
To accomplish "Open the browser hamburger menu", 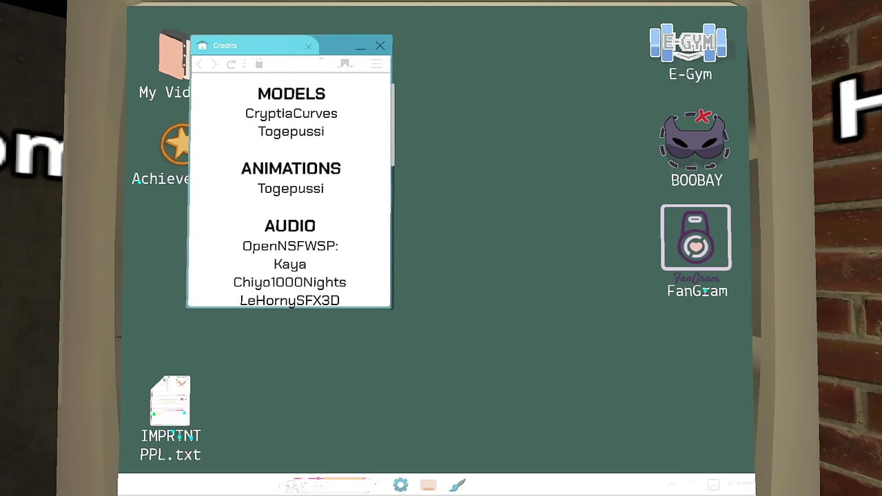I will pyautogui.click(x=376, y=64).
